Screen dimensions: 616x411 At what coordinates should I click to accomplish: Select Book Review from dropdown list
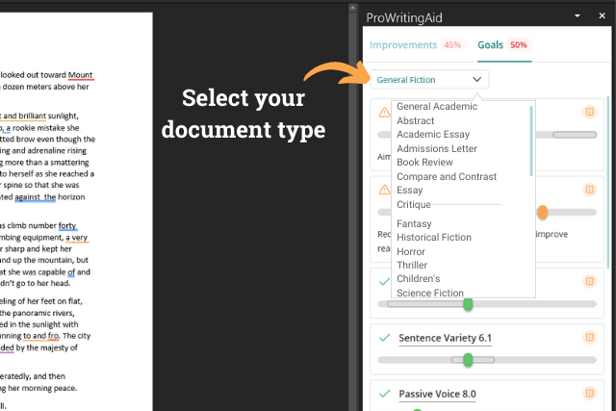424,163
